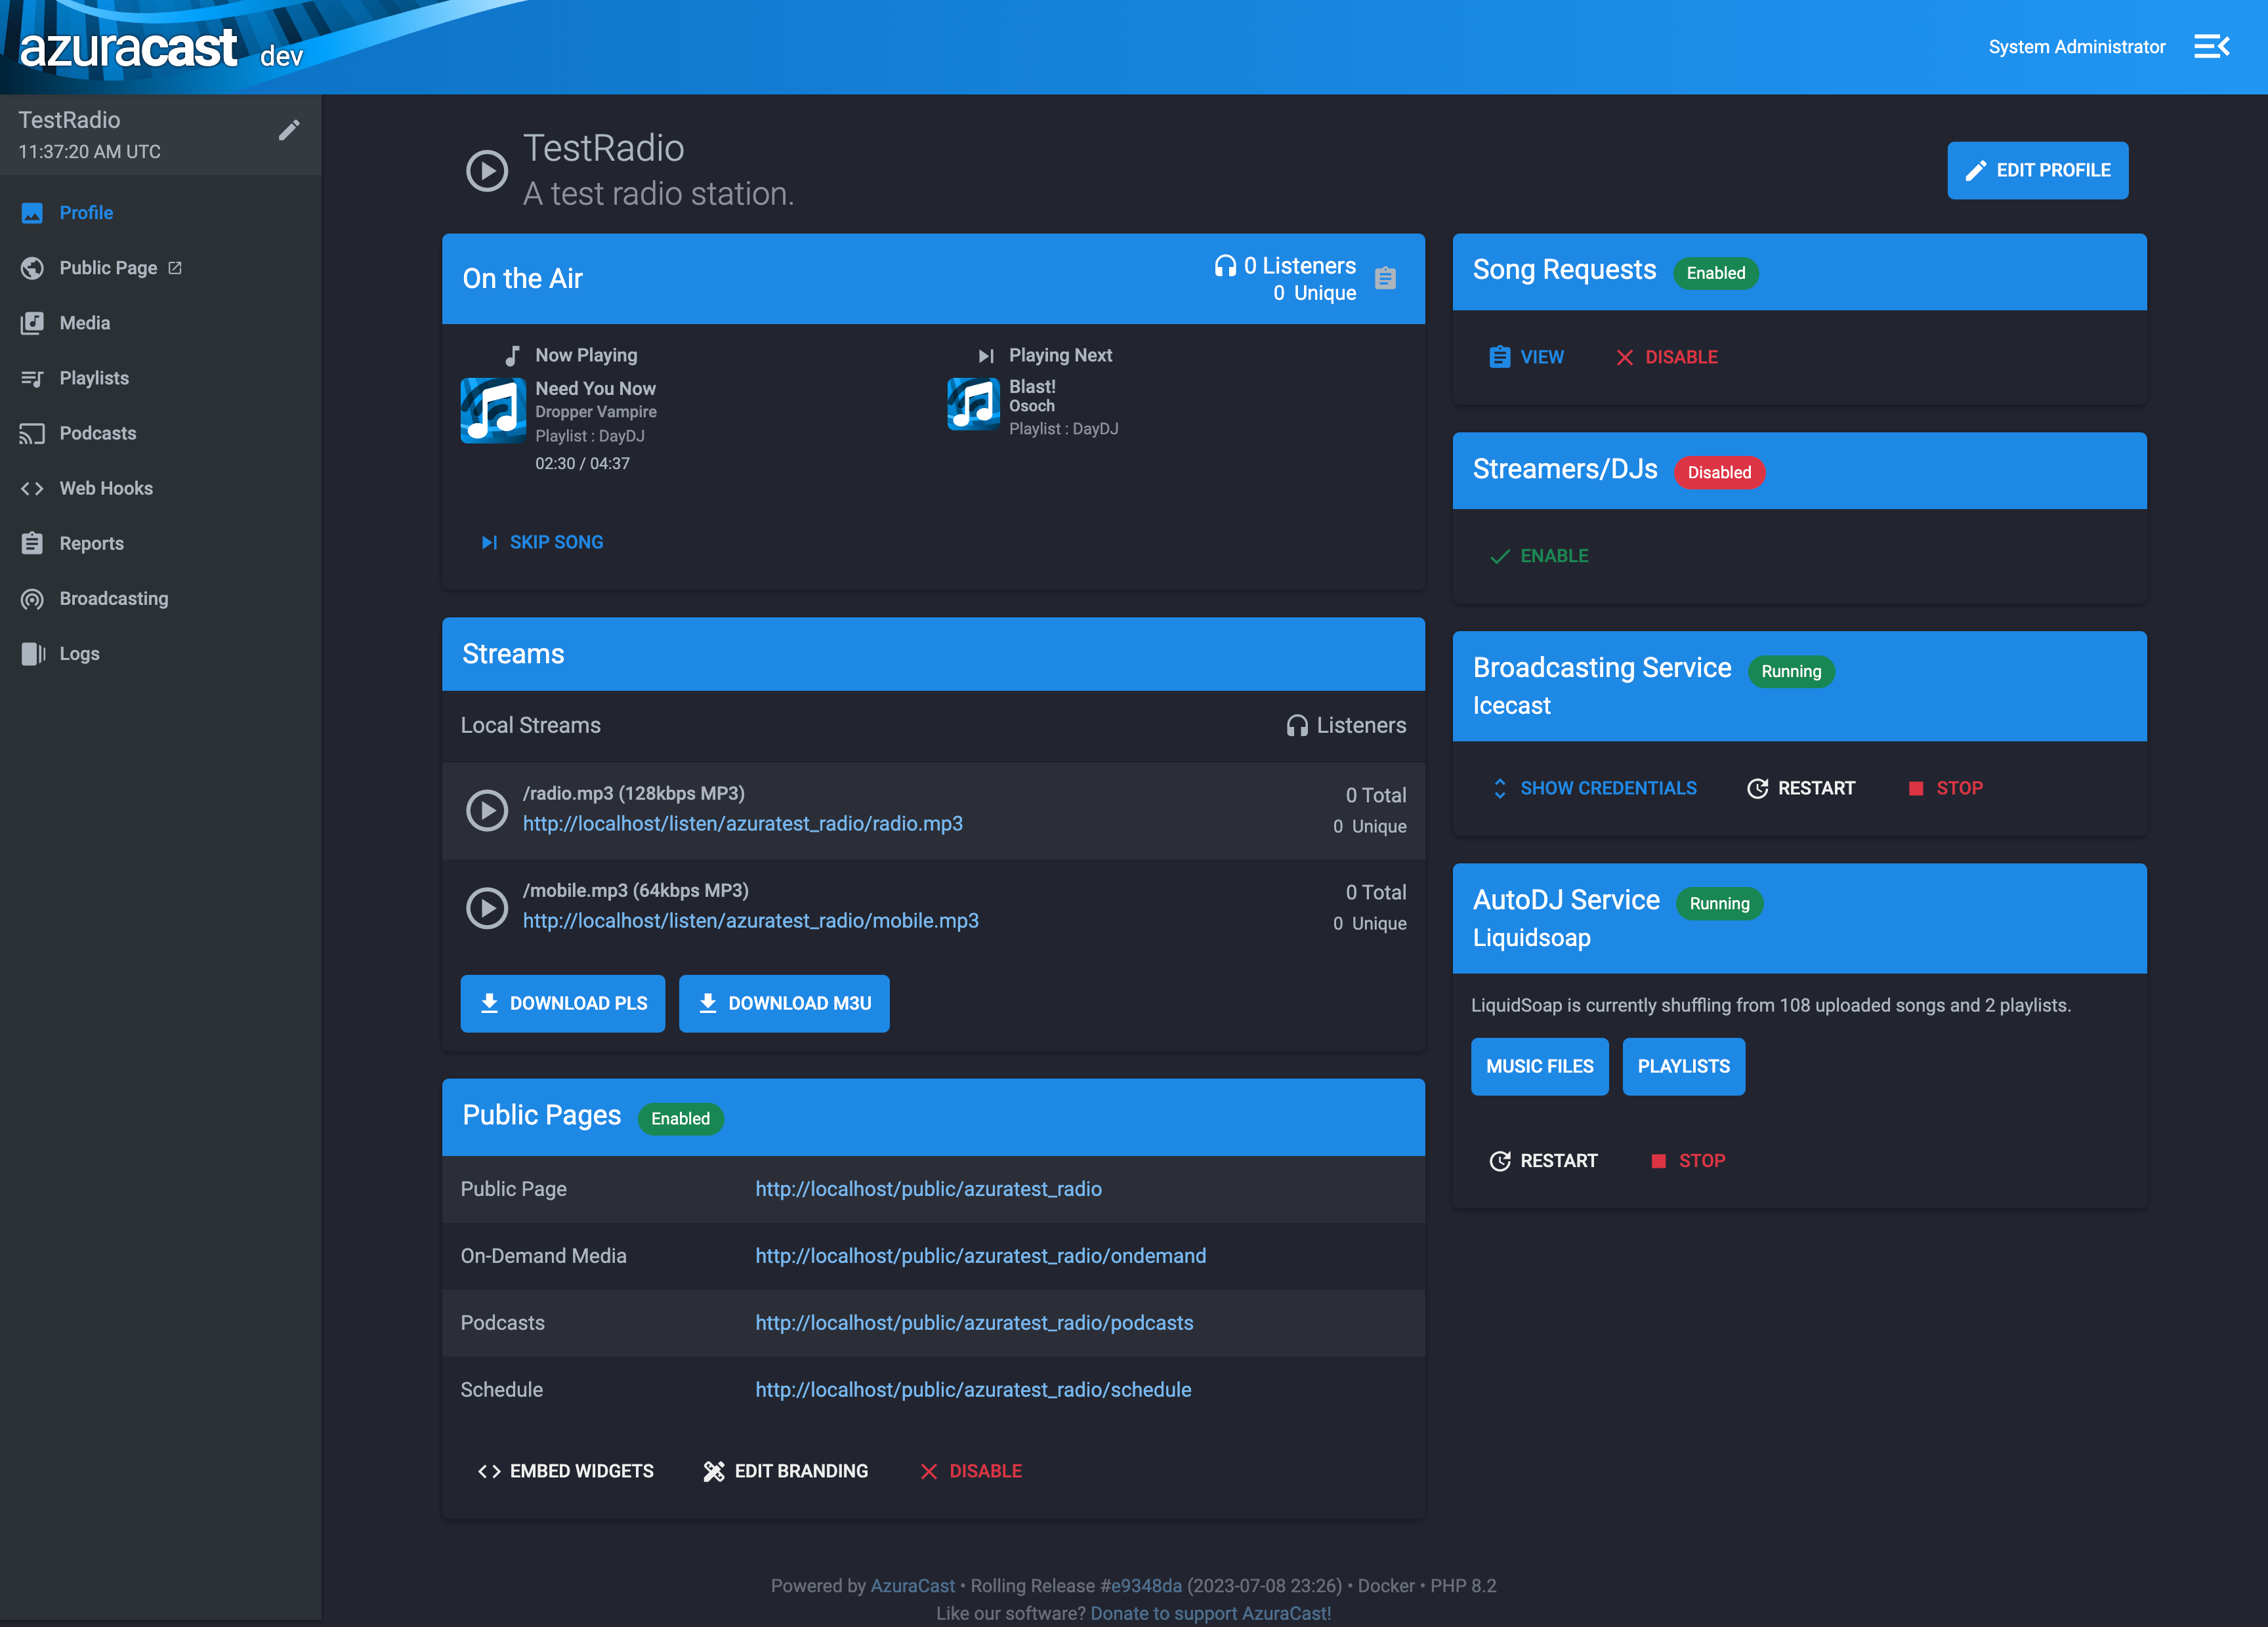Open the podcasts public page link
Screen dimensions: 2268x1627
click(x=974, y=1322)
